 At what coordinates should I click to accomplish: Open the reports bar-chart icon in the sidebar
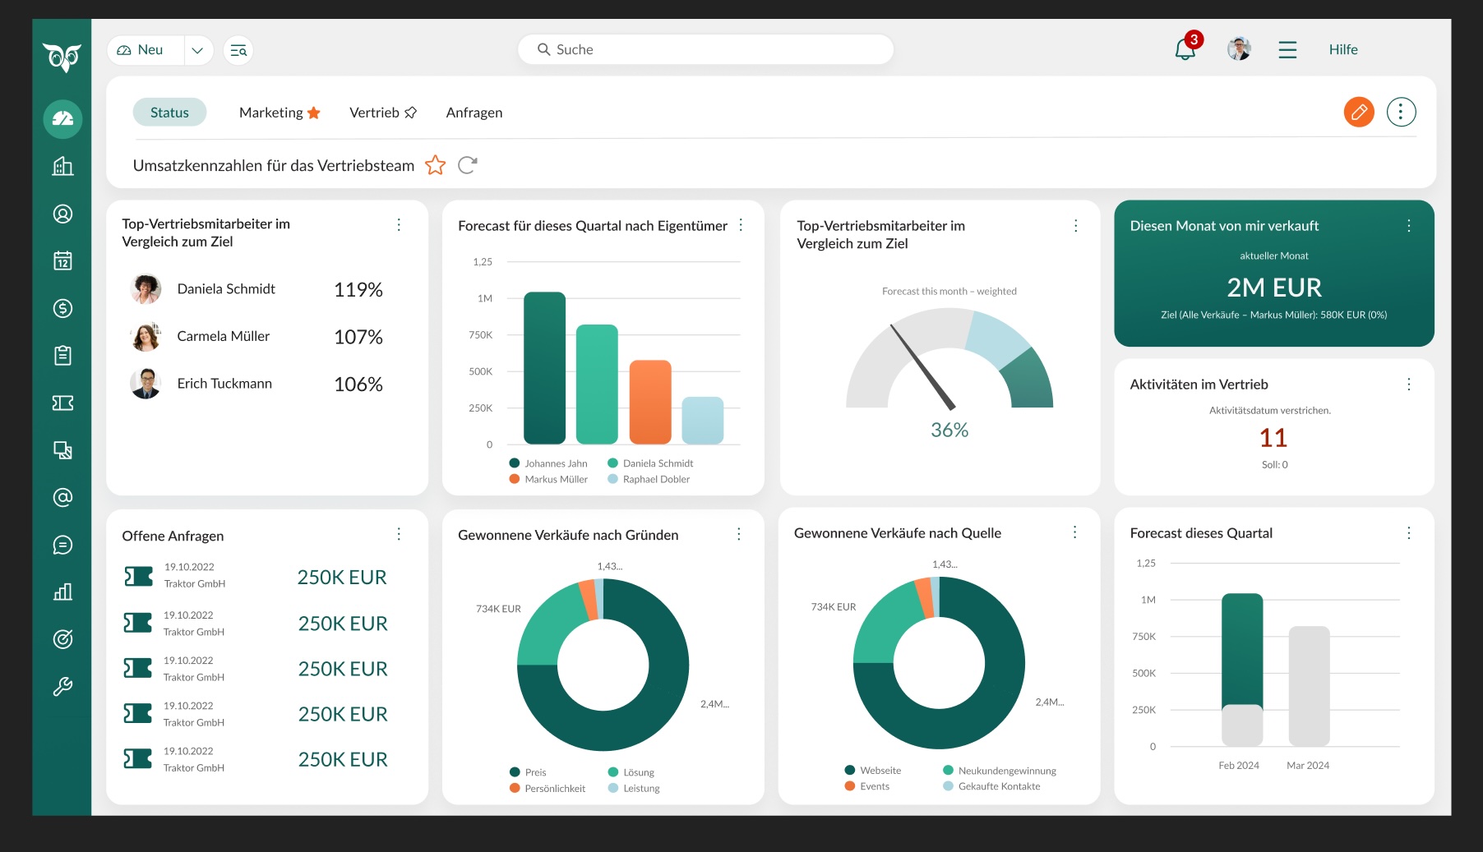tap(63, 592)
